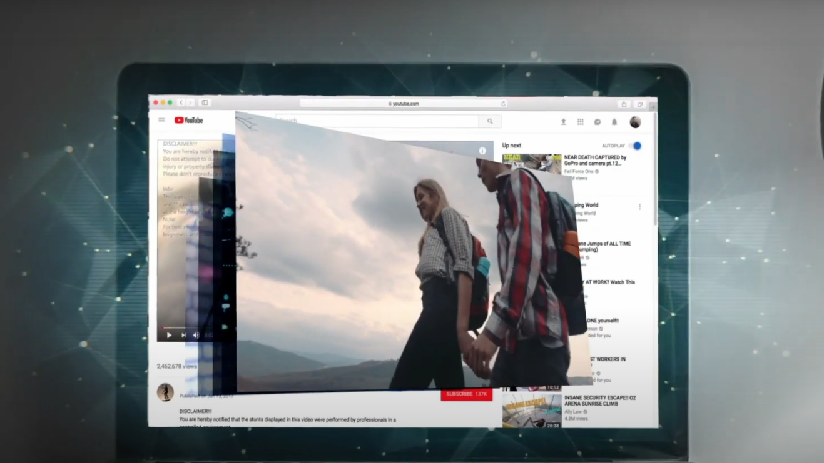Toggle the Autoplay switch
Image resolution: width=824 pixels, height=463 pixels.
click(x=635, y=146)
